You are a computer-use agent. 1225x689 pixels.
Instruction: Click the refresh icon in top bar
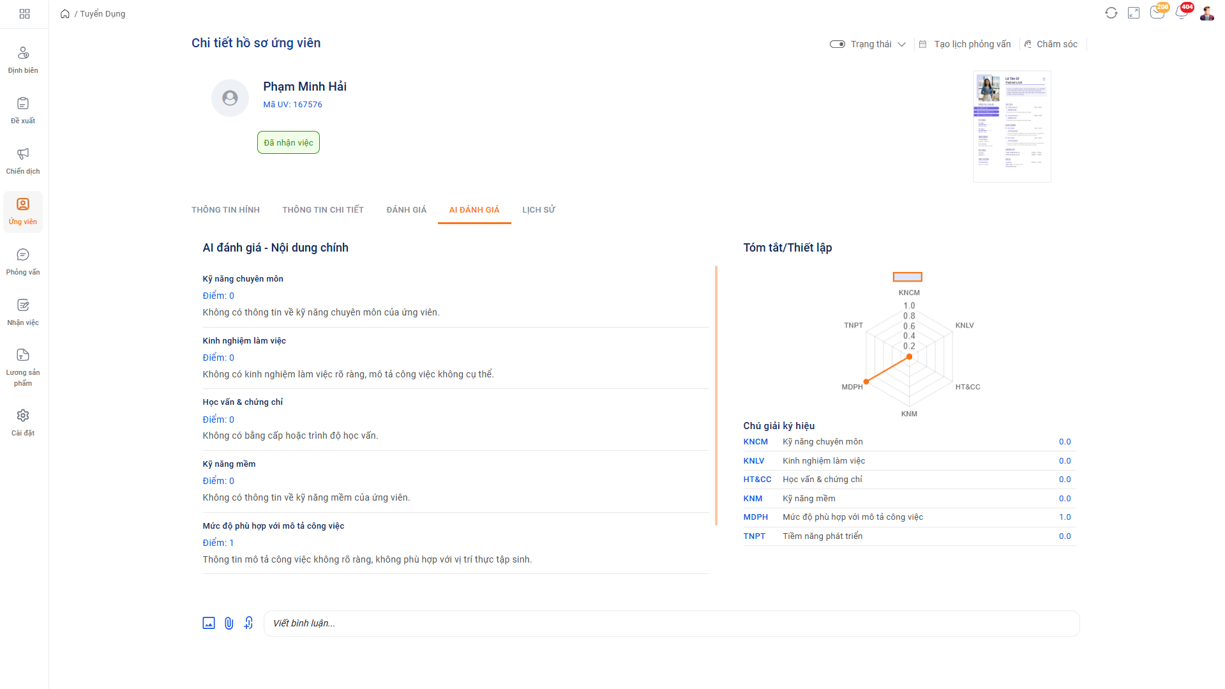click(x=1111, y=13)
